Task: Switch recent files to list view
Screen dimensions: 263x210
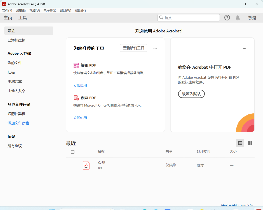Action: (240, 143)
